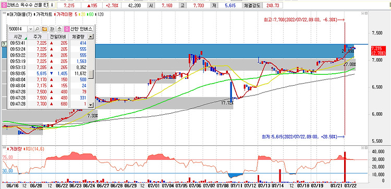Click the trade list scrollbar thumb

[91, 74]
